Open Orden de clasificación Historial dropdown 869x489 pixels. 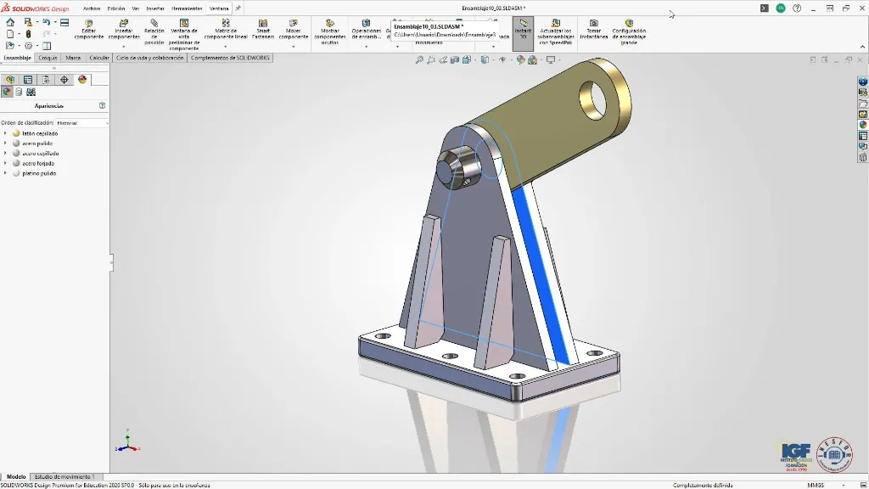coord(81,123)
